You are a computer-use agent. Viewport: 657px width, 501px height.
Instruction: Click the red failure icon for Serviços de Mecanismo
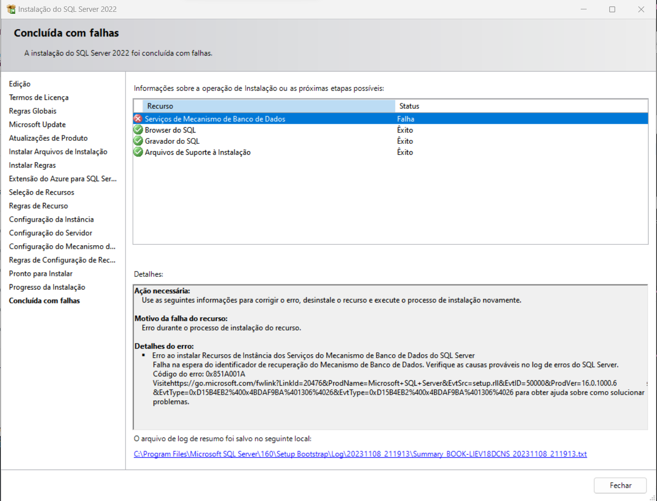[138, 119]
